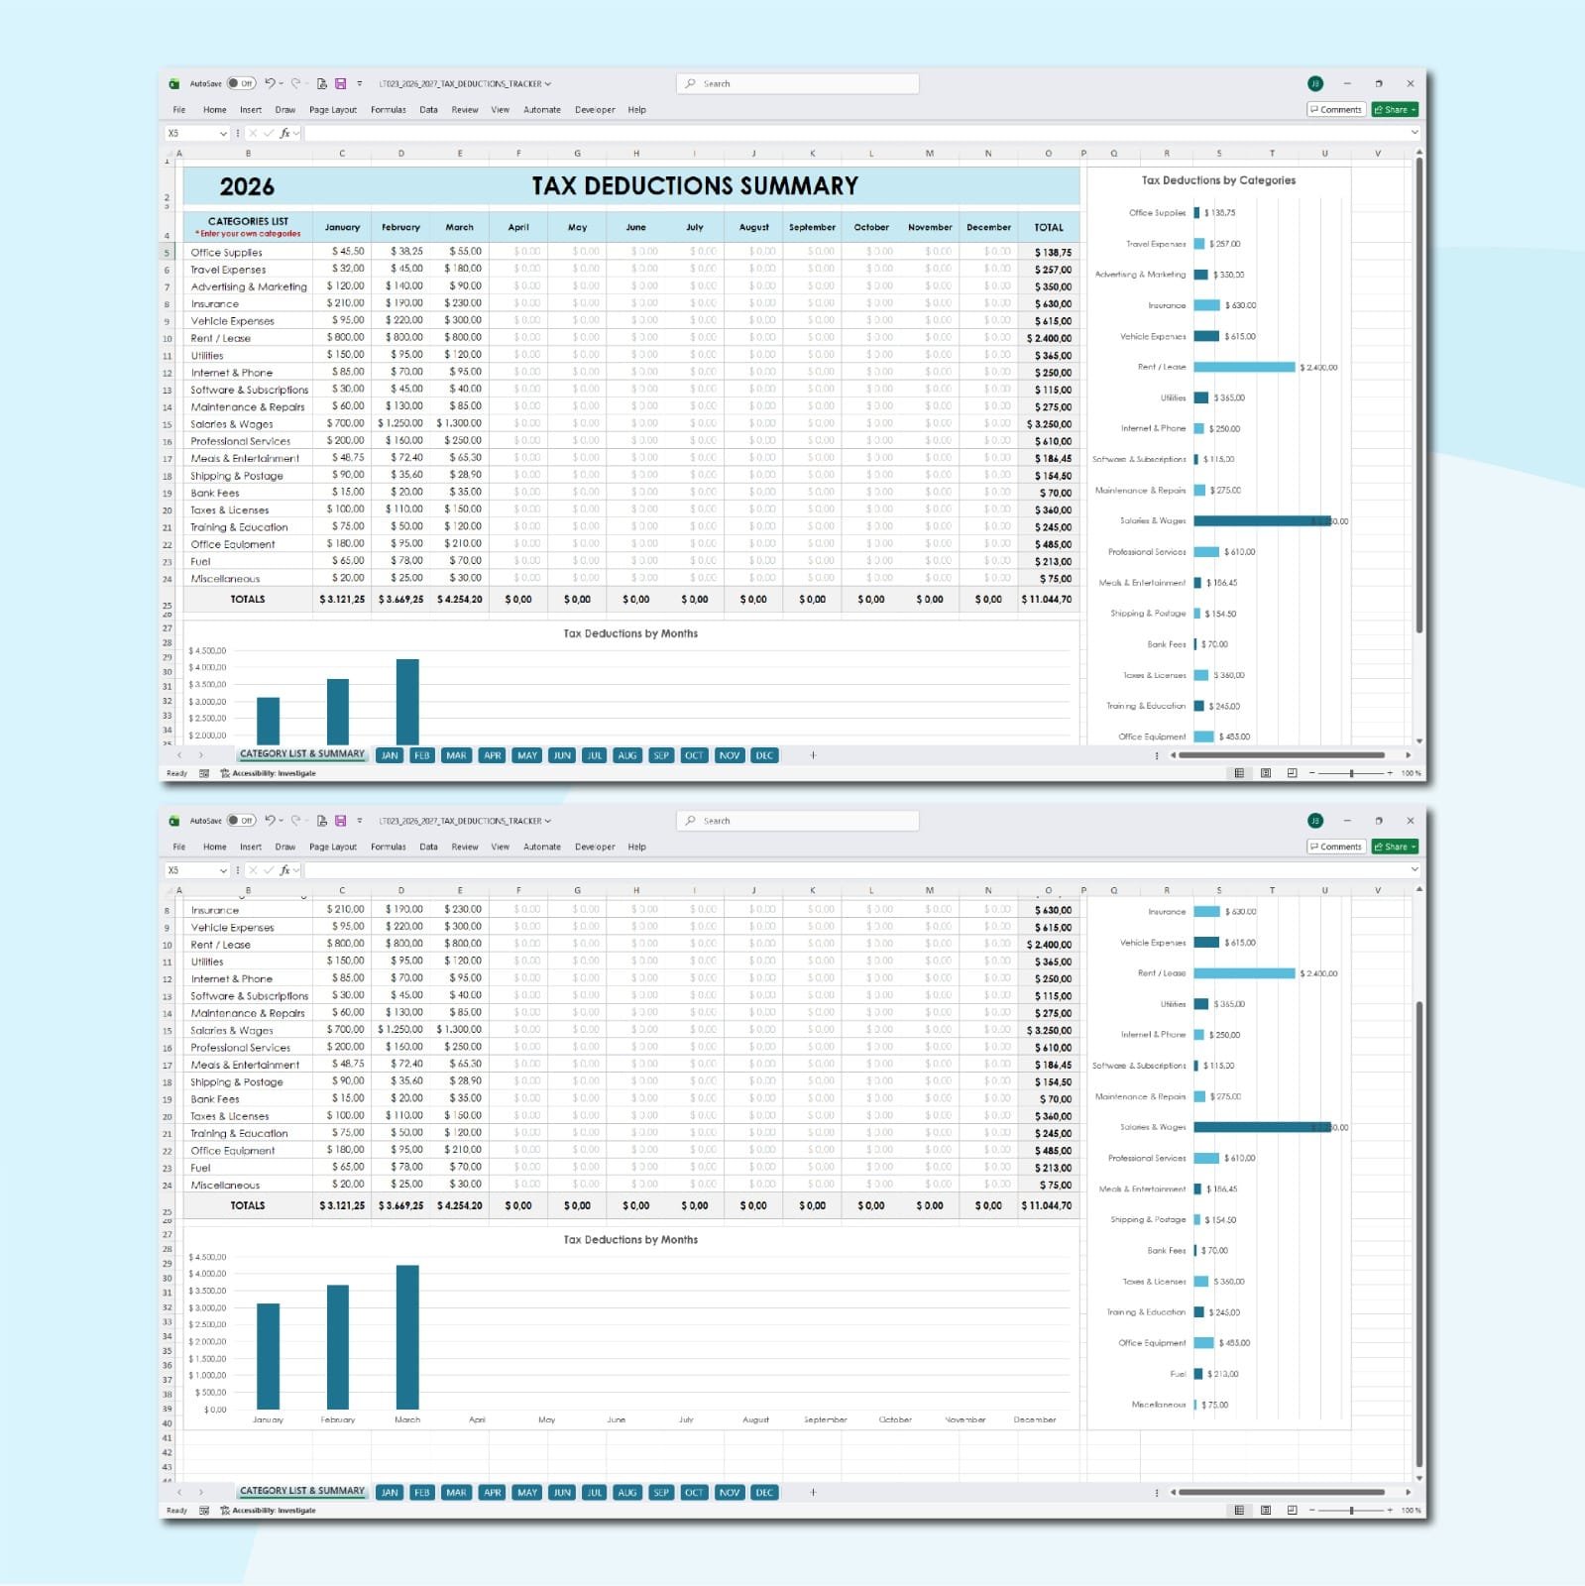
Task: Toggle AutoSave switch in the bottom window
Action: (x=241, y=821)
